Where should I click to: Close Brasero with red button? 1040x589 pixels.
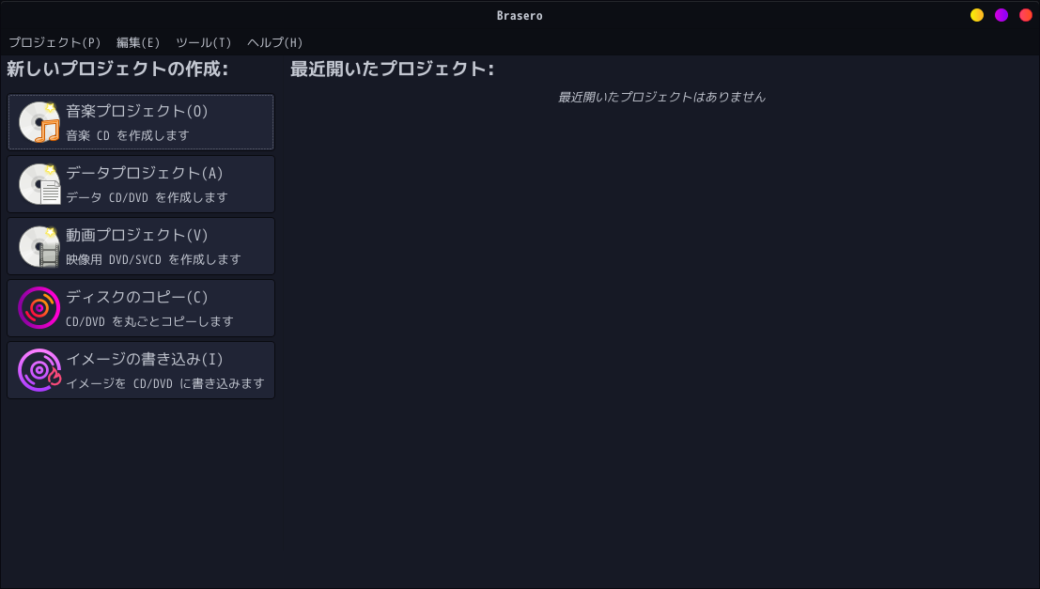coord(1026,15)
